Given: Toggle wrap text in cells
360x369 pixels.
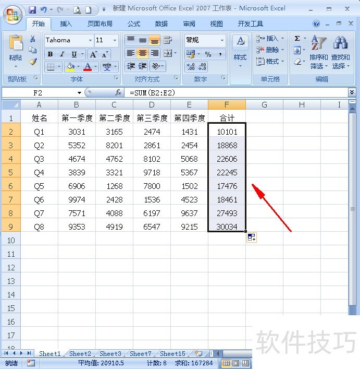Looking at the screenshot, I should (168, 40).
